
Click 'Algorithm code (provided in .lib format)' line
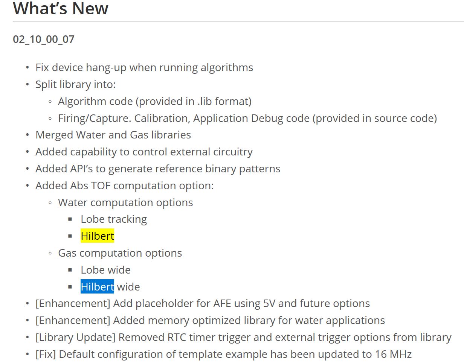(x=155, y=102)
